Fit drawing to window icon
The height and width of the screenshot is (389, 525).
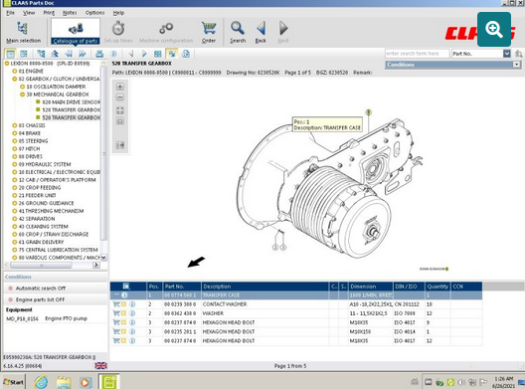point(120,110)
